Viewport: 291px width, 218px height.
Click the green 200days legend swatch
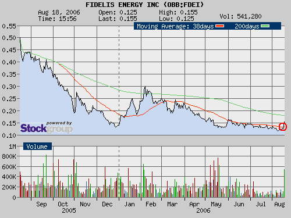point(265,26)
